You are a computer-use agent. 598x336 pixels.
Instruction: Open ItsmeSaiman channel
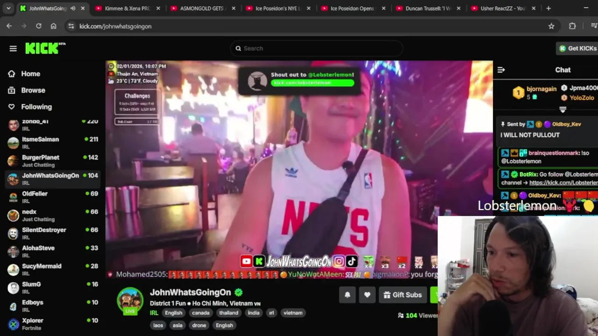tap(53, 142)
